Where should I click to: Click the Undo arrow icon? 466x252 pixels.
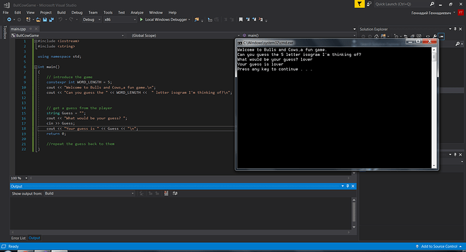60,20
